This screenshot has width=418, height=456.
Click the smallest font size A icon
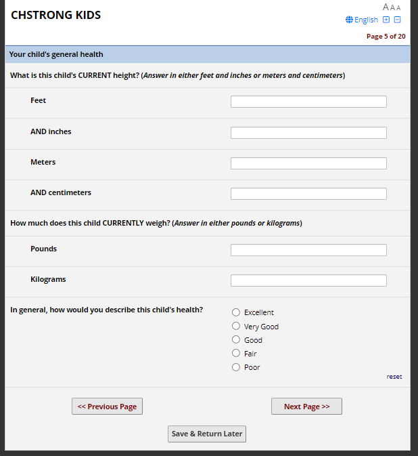(x=398, y=8)
